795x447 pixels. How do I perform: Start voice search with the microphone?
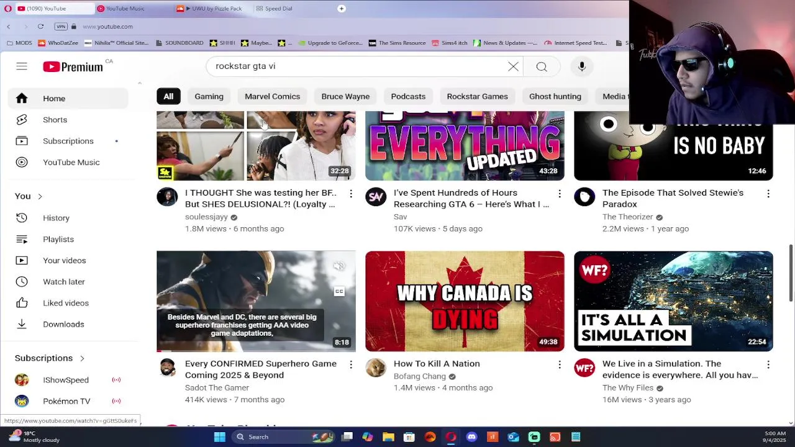(582, 66)
